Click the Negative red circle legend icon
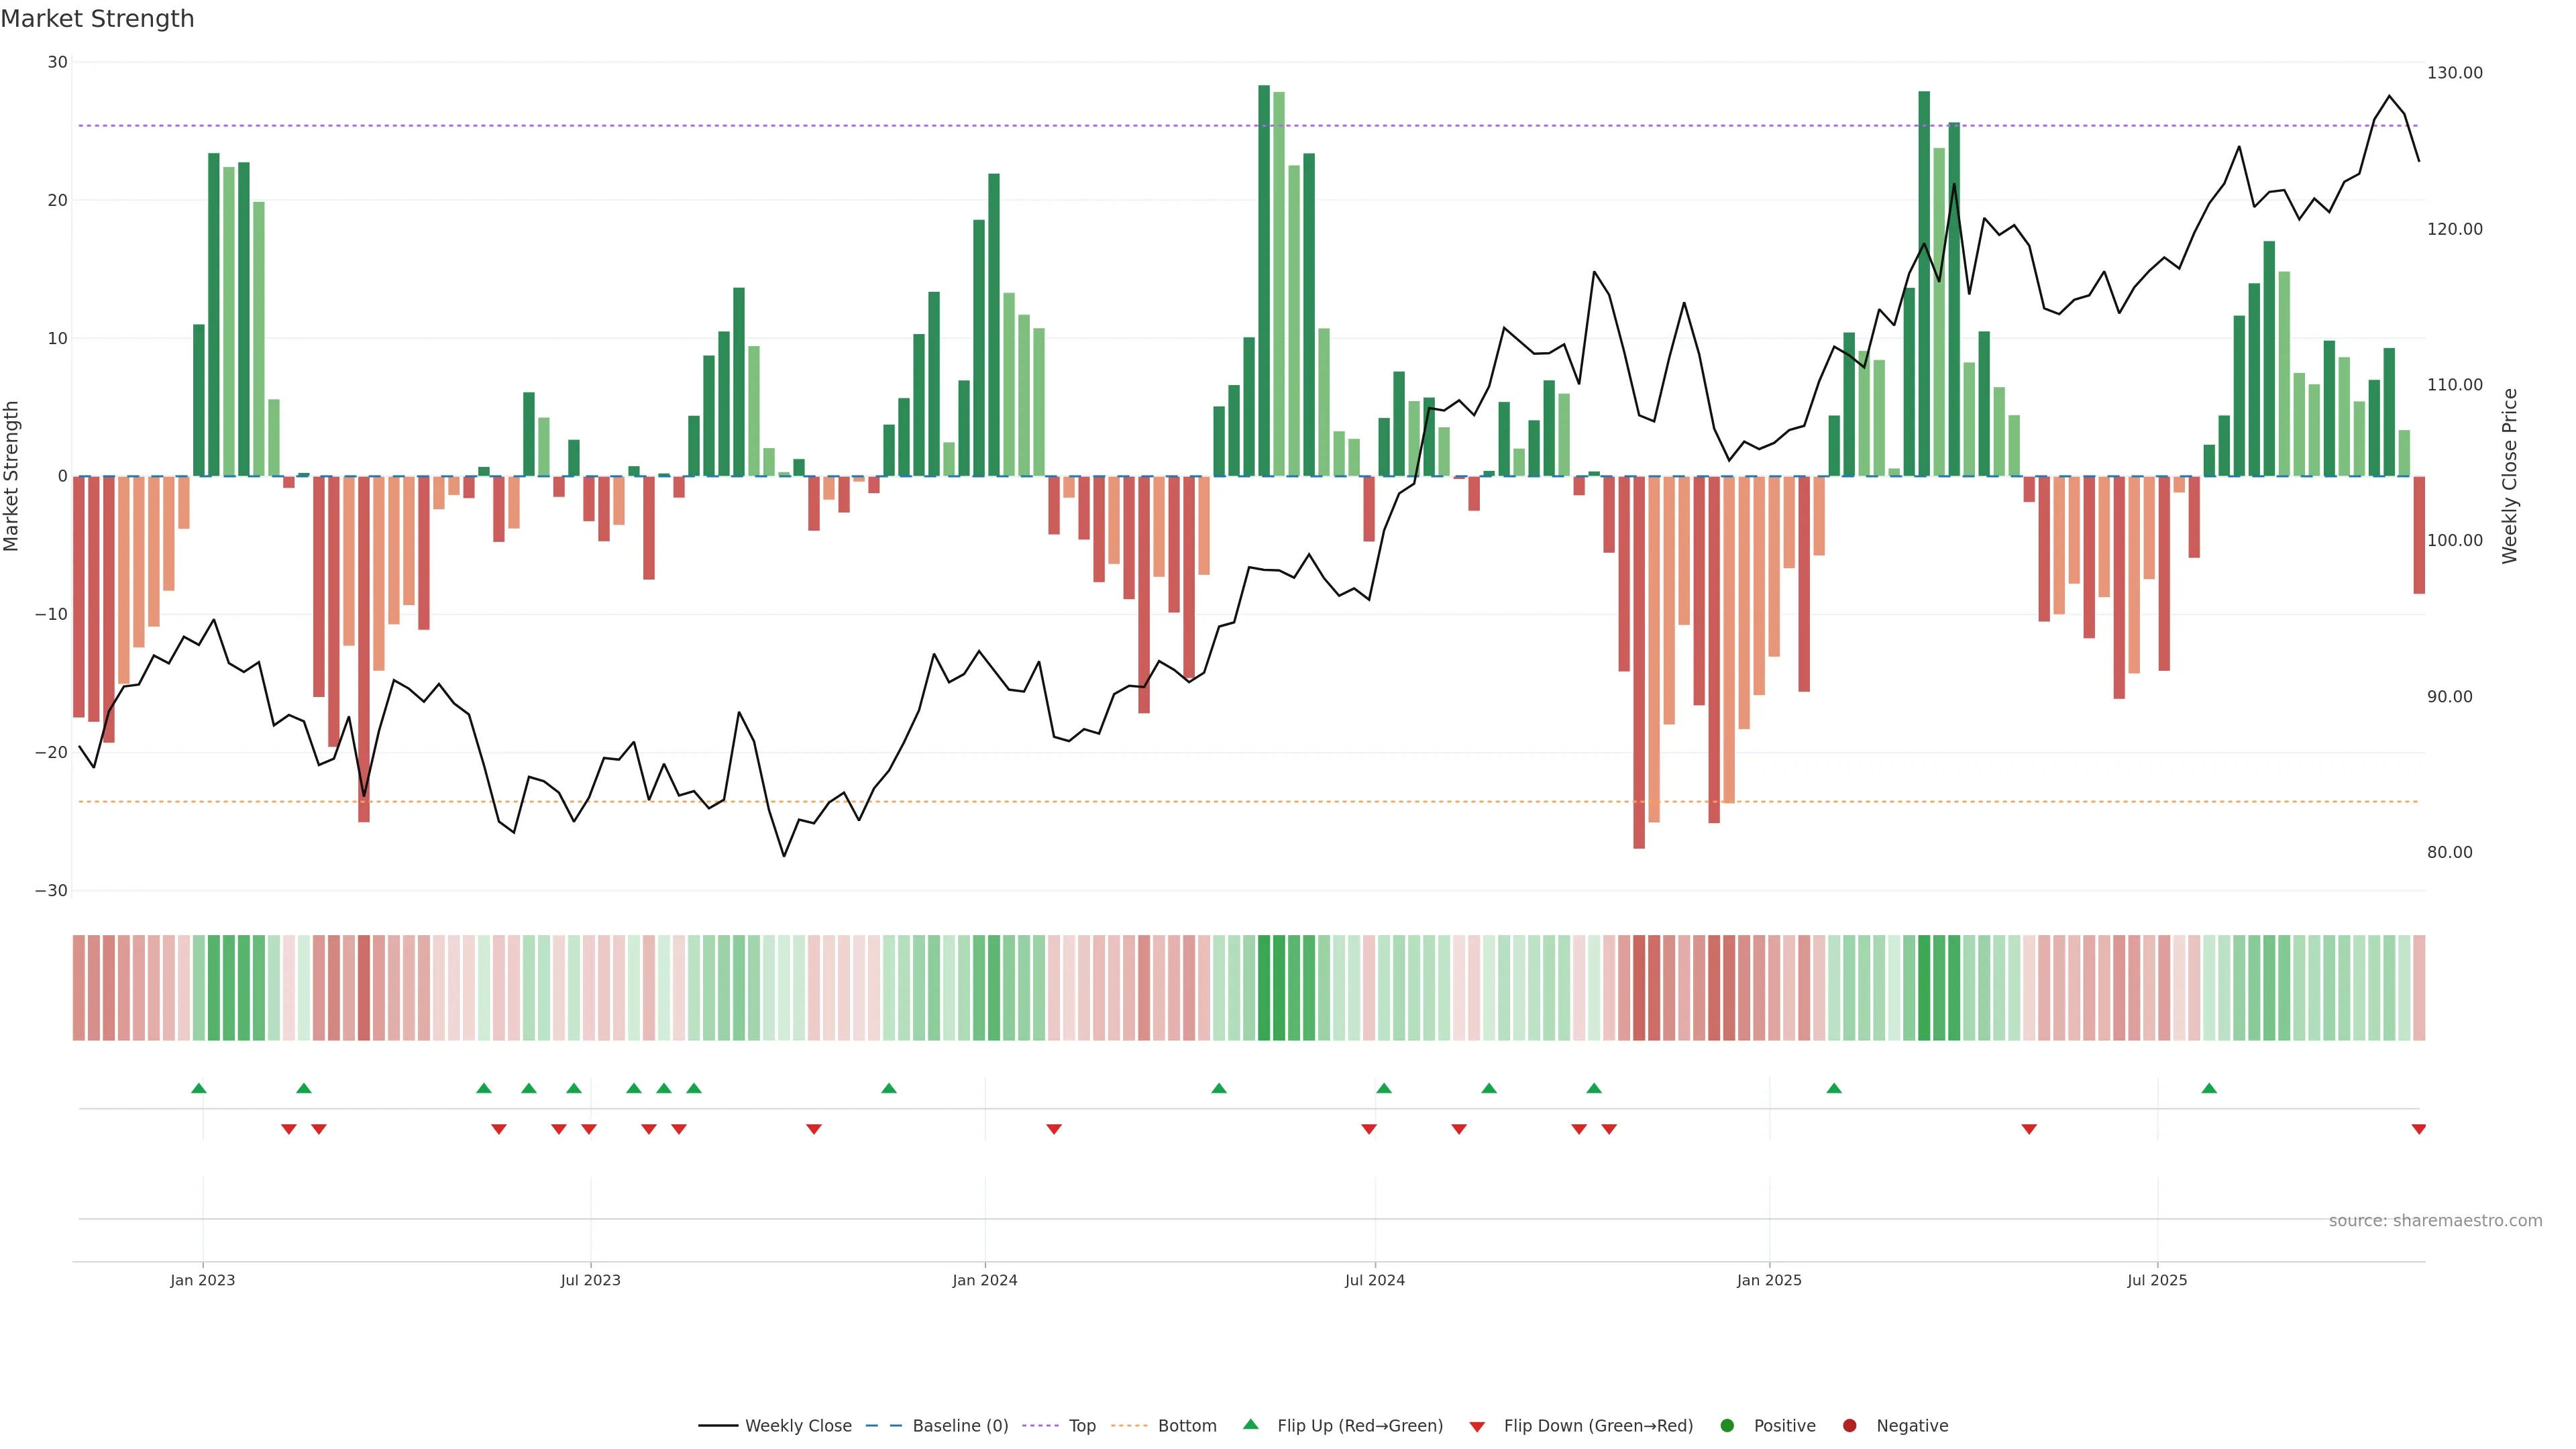Viewport: 2576px width, 1449px height. click(1849, 1426)
